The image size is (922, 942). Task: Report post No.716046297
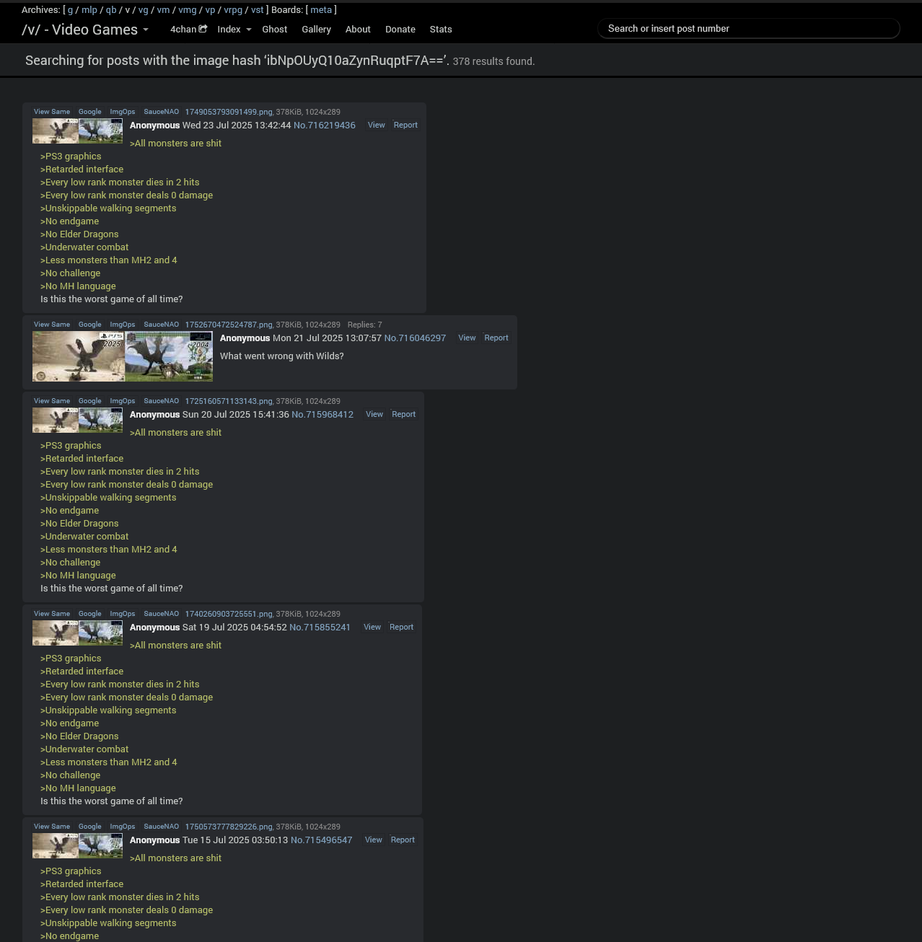coord(496,338)
